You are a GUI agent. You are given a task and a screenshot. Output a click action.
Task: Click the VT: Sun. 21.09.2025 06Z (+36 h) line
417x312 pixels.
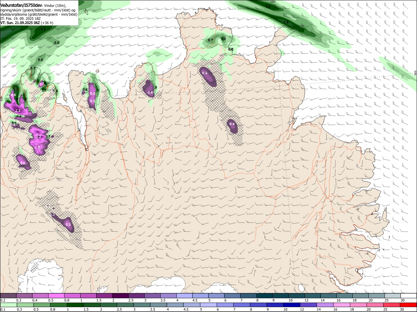27,23
